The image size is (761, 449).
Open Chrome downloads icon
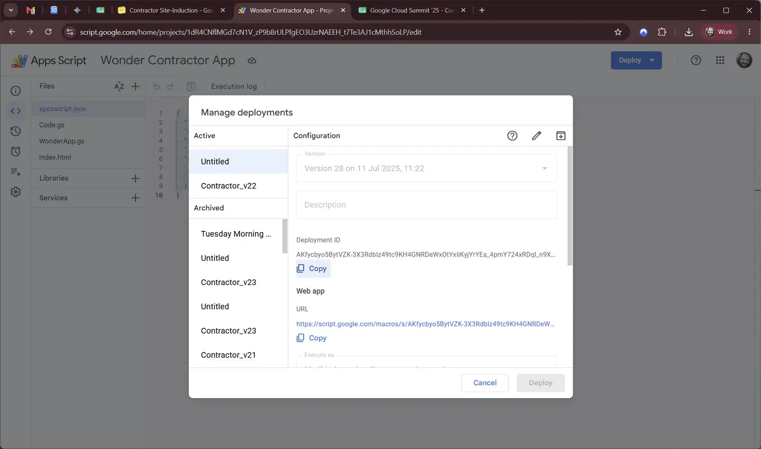[x=688, y=32]
